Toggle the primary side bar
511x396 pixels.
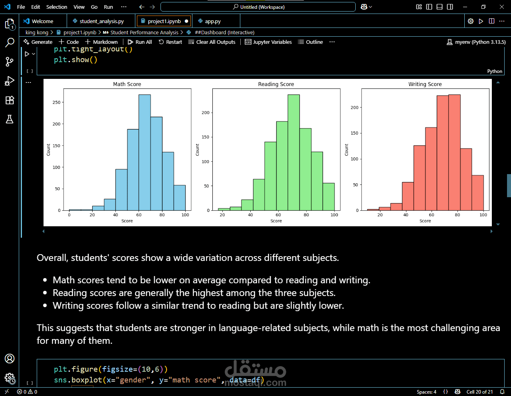pyautogui.click(x=429, y=7)
